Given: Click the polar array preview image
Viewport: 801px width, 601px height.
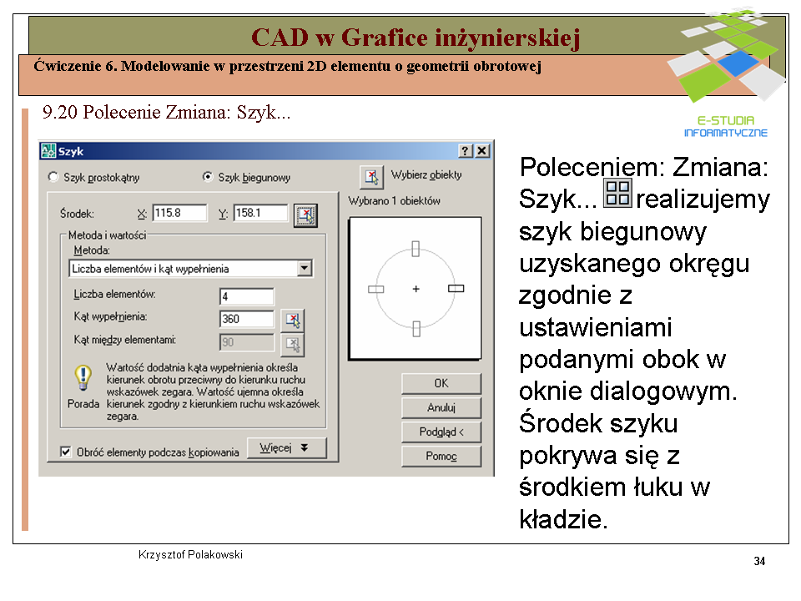Looking at the screenshot, I should 415,289.
